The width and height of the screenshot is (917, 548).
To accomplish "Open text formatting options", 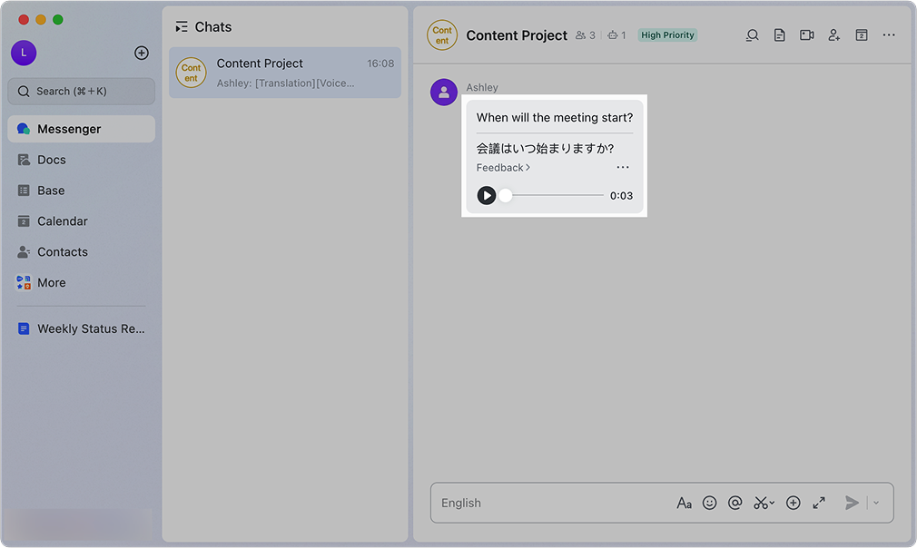I will click(x=684, y=503).
